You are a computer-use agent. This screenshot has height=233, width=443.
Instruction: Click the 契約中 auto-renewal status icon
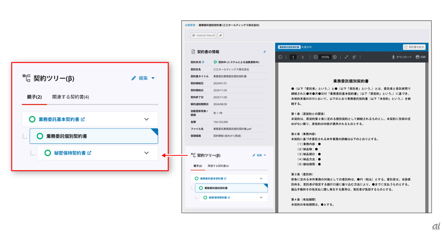tap(215, 63)
